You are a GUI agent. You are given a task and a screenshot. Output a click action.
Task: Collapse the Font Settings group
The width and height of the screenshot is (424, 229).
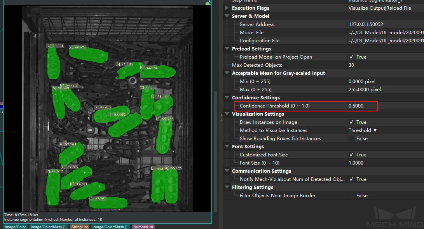227,147
